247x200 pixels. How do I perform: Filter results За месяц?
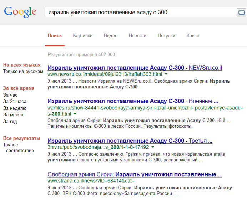click(13, 115)
